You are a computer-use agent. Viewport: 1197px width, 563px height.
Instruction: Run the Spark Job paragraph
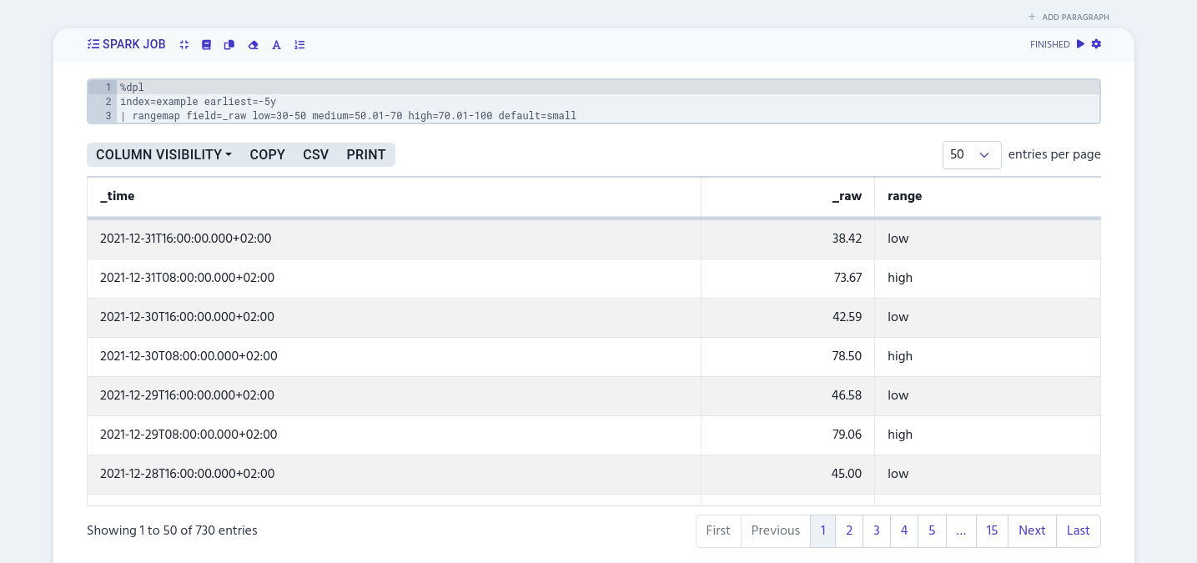(1080, 44)
